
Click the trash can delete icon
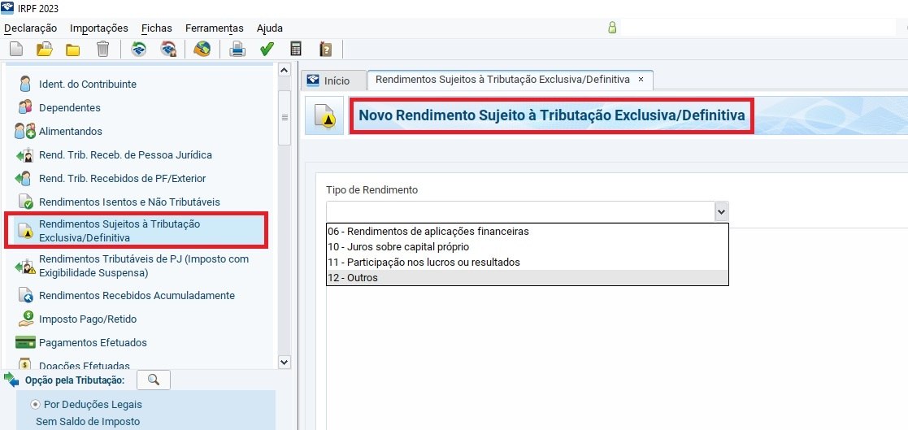pos(102,50)
